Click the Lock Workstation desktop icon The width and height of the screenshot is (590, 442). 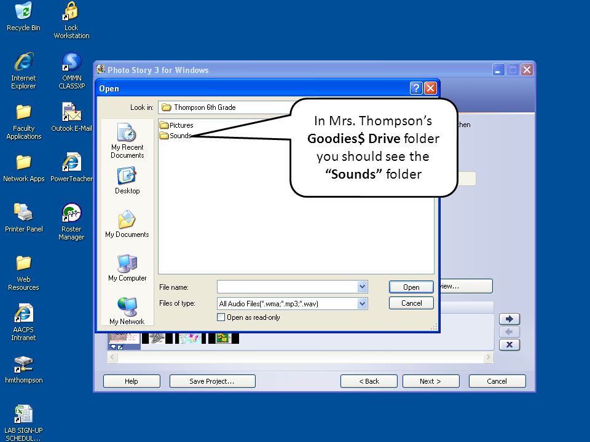(x=71, y=20)
